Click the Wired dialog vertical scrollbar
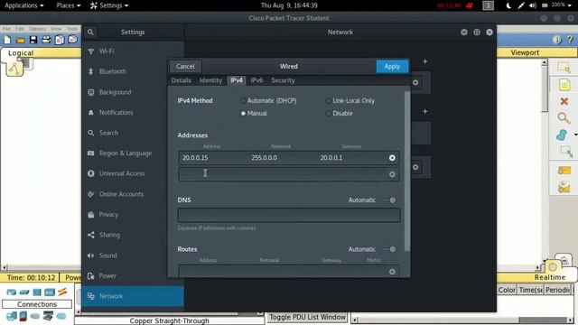The width and height of the screenshot is (578, 325). (406, 172)
